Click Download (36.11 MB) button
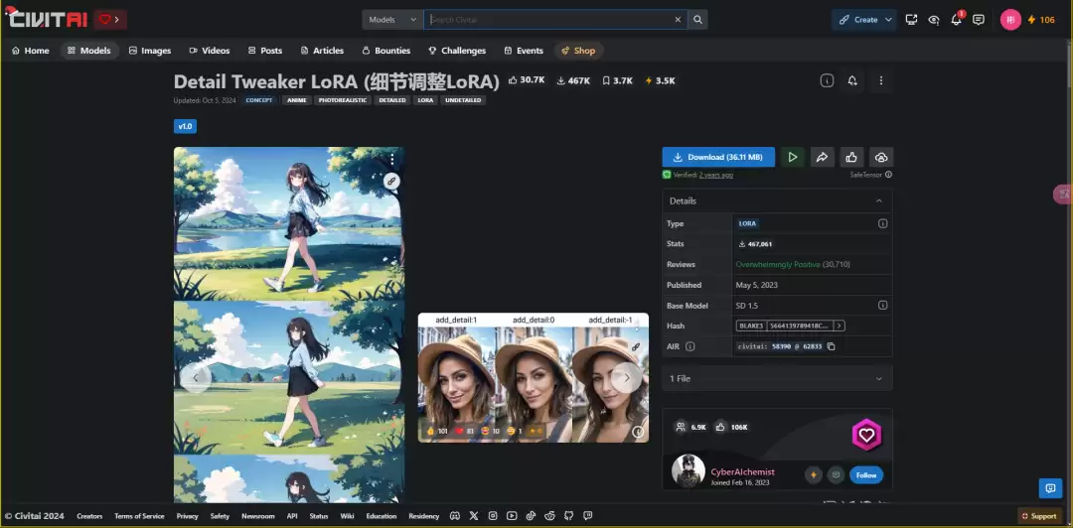Viewport: 1073px width, 528px height. pos(718,157)
